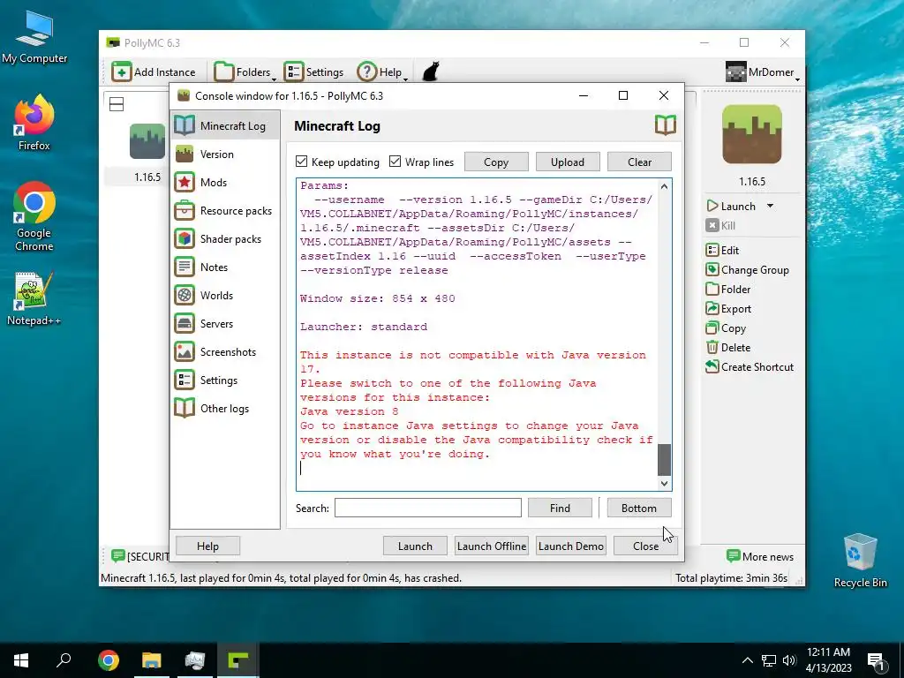Image resolution: width=904 pixels, height=678 pixels.
Task: Click the log scrollbar thumb
Action: pyautogui.click(x=664, y=459)
